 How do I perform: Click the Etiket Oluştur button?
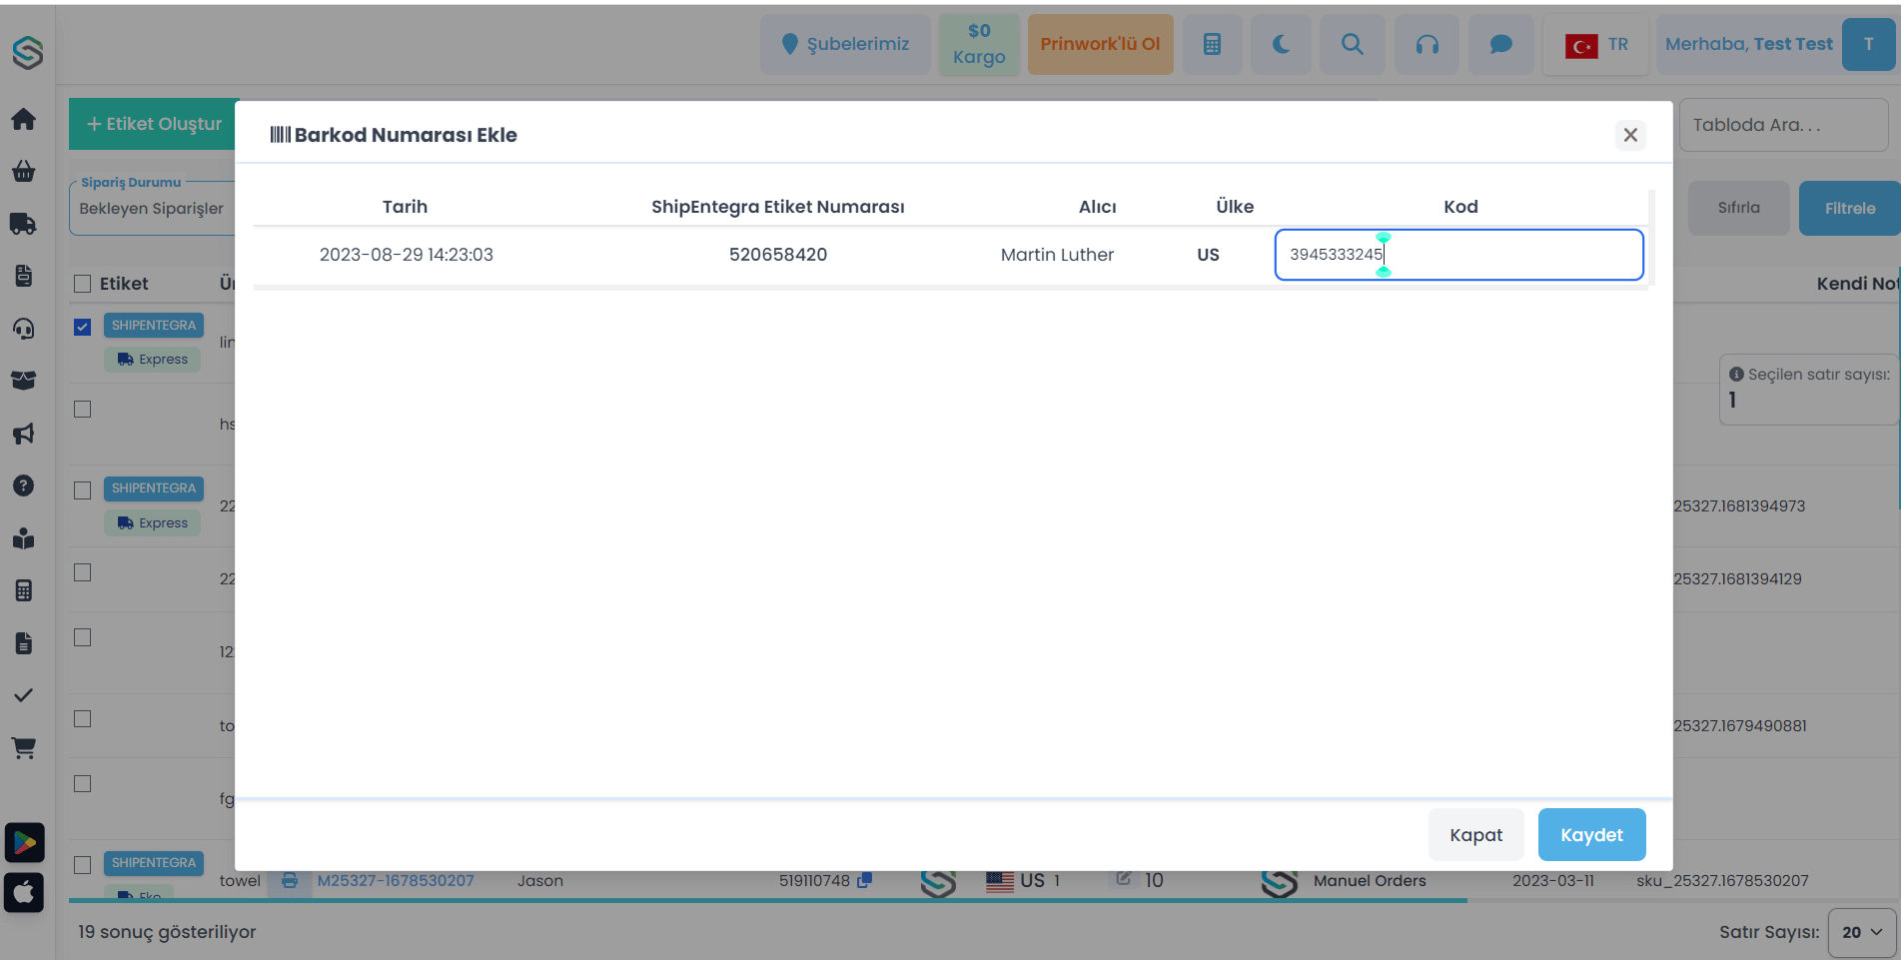point(154,124)
